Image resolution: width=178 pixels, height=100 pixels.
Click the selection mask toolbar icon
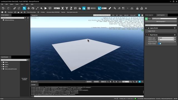pyautogui.click(x=123, y=8)
